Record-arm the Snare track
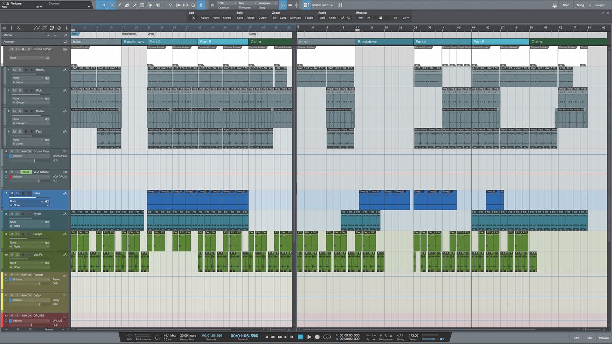 pos(26,111)
